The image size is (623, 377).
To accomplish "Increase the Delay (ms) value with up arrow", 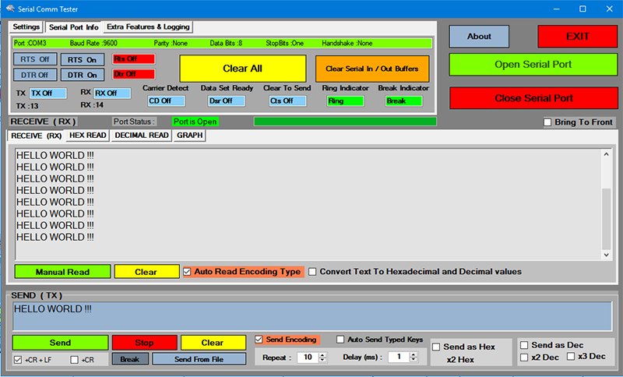I will 414,354.
